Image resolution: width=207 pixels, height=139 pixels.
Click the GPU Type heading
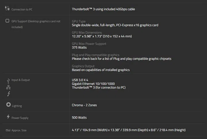click(78, 22)
